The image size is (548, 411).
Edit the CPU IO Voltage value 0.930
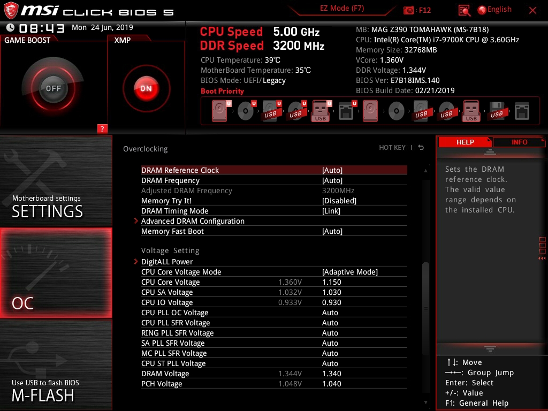pyautogui.click(x=331, y=302)
